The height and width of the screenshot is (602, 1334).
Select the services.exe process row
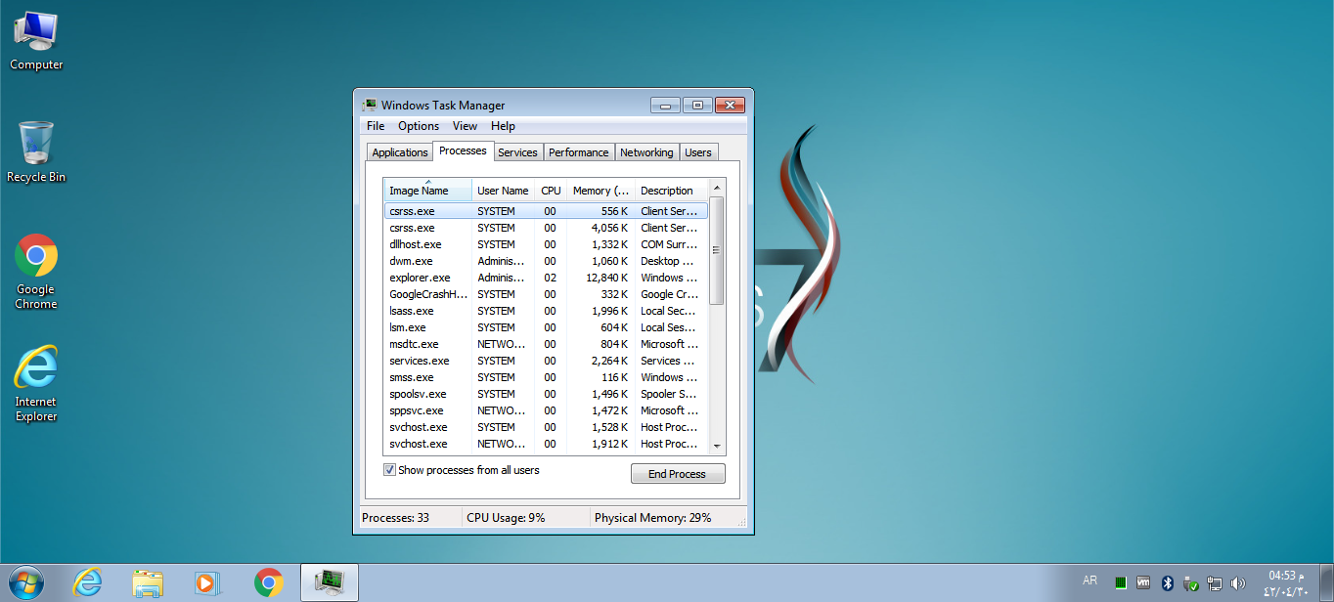coord(546,361)
